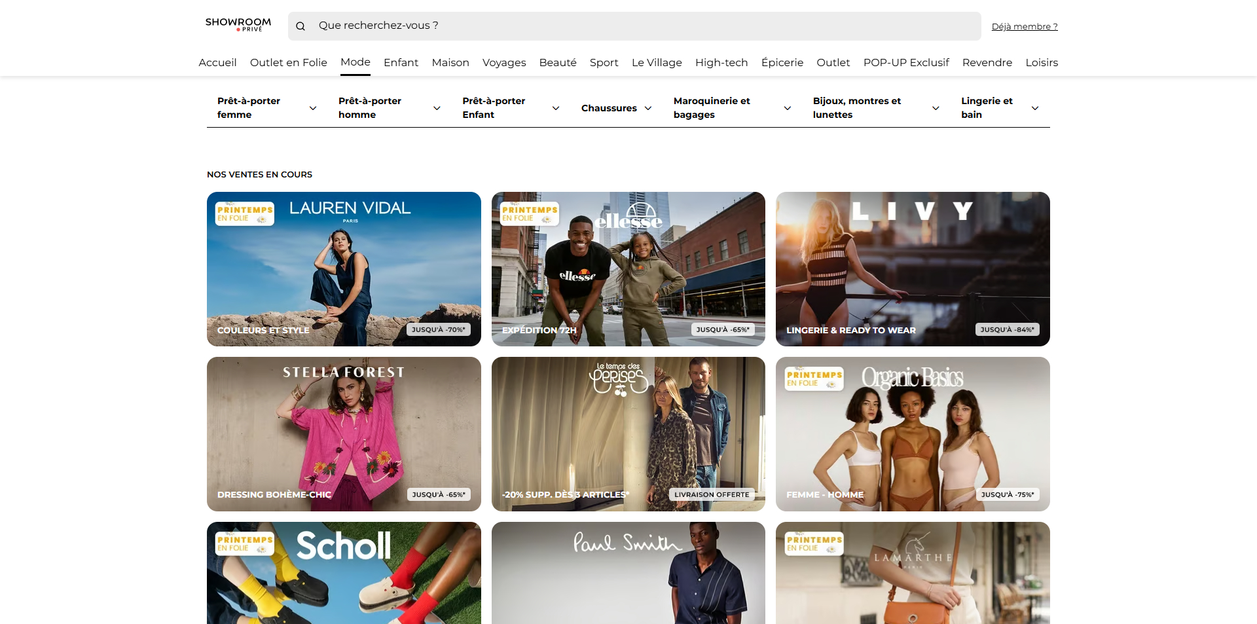Click the 'NOS VENTES EN COURS' heading
This screenshot has height=624, width=1257.
pos(259,175)
